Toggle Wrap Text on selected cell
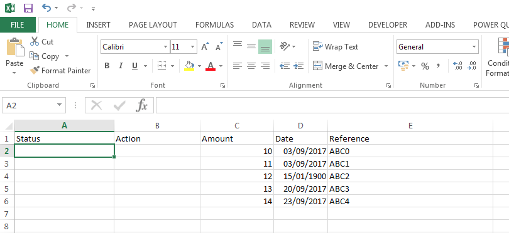 point(336,46)
